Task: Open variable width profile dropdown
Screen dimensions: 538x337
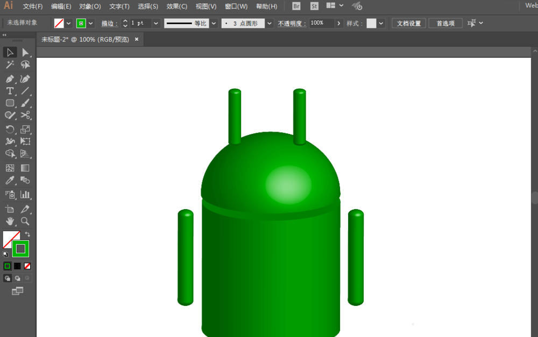Action: click(x=214, y=23)
